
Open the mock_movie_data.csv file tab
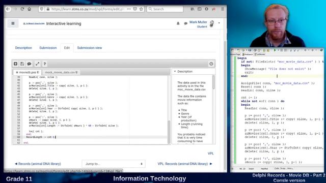[x=61, y=72]
